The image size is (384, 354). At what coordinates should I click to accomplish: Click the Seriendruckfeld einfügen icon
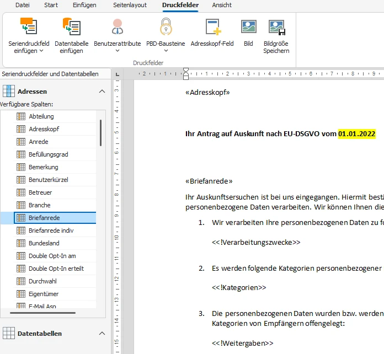pos(28,26)
